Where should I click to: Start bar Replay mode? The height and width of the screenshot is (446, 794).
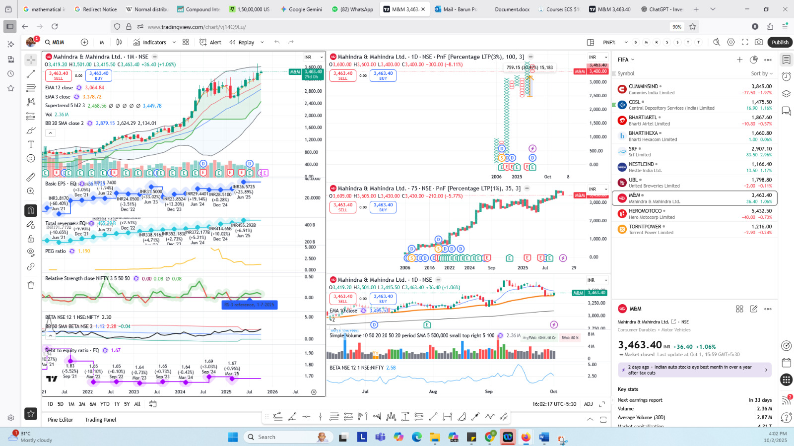pos(242,42)
